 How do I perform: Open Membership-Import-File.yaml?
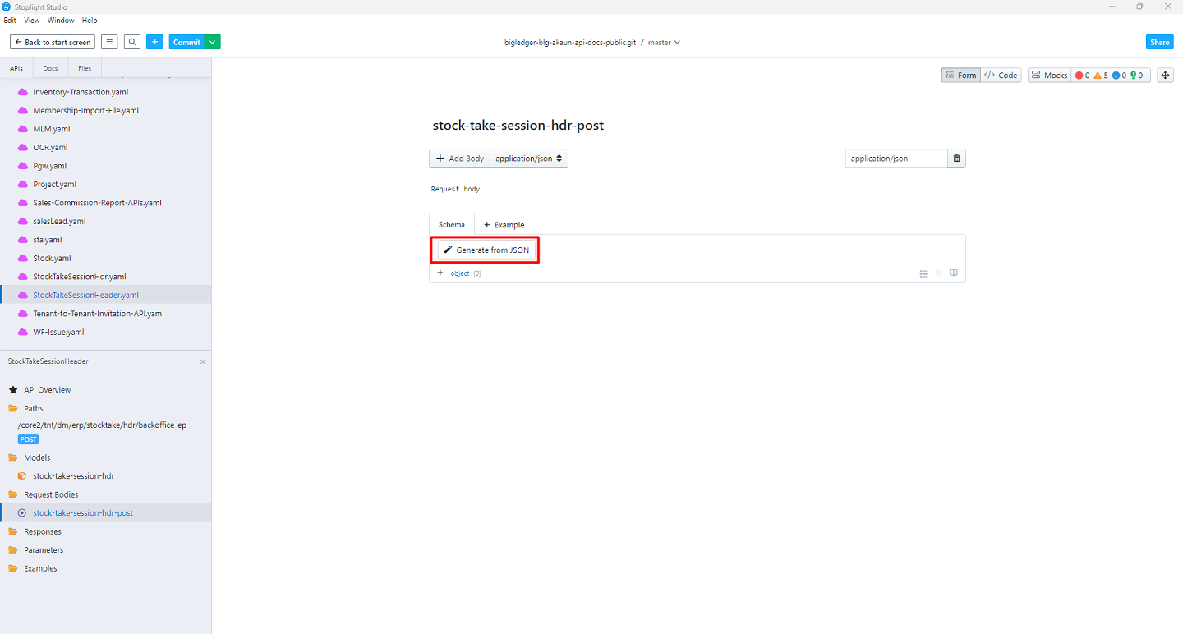pyautogui.click(x=85, y=110)
